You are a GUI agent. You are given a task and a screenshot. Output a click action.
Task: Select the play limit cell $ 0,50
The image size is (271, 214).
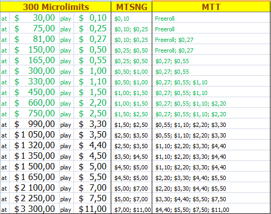[92, 49]
